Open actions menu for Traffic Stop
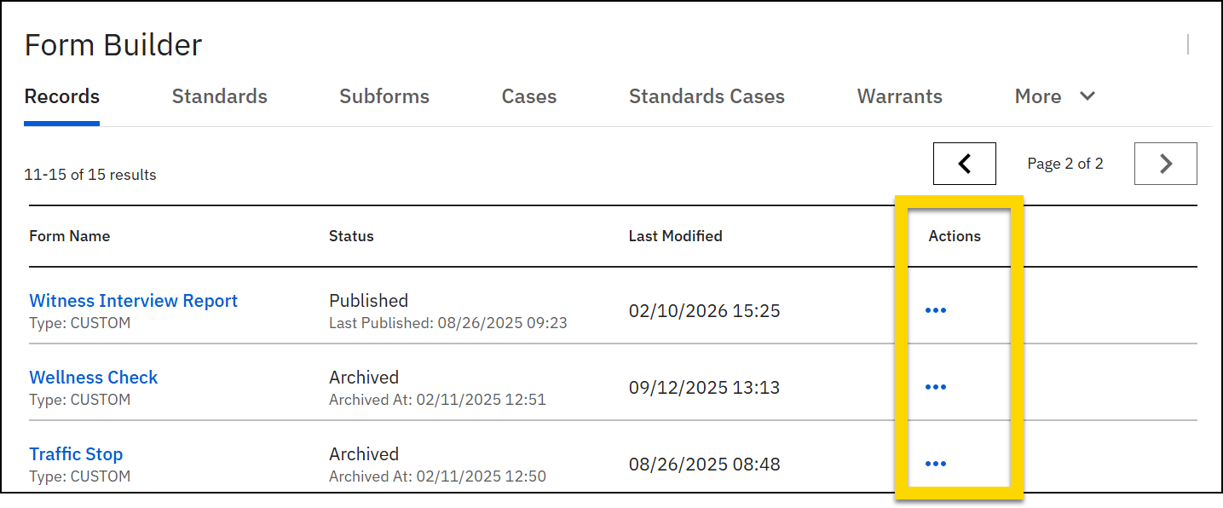Screen dimensions: 1223x508 (936, 463)
